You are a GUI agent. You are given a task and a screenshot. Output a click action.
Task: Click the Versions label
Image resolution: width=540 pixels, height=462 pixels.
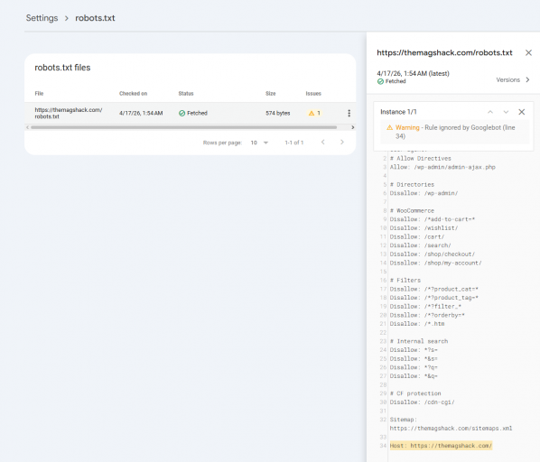508,79
